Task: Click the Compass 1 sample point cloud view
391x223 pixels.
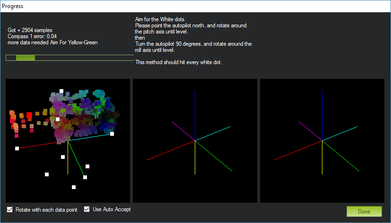Action: click(68, 140)
